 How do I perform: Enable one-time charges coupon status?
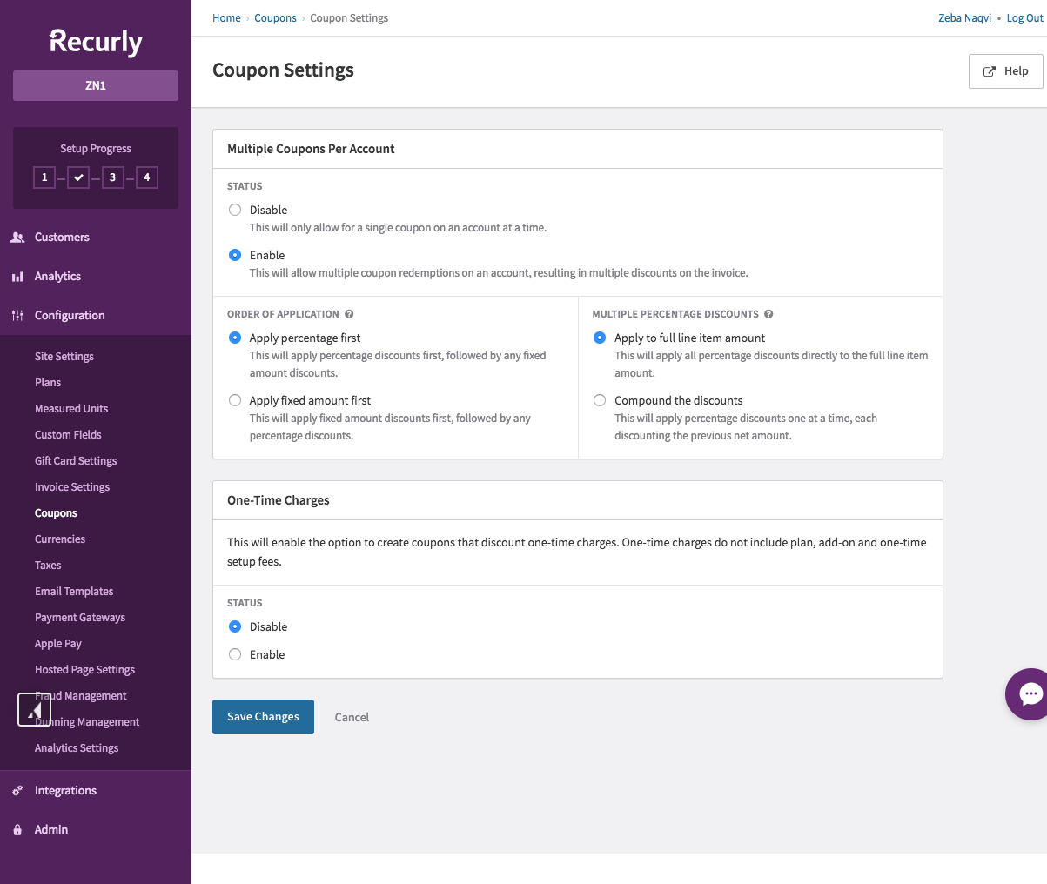point(235,654)
